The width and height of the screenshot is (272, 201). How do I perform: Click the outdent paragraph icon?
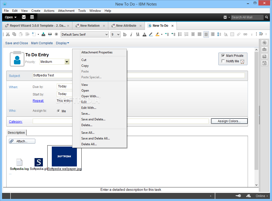point(173,34)
